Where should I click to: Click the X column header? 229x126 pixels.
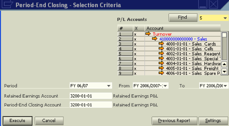pos(139,28)
